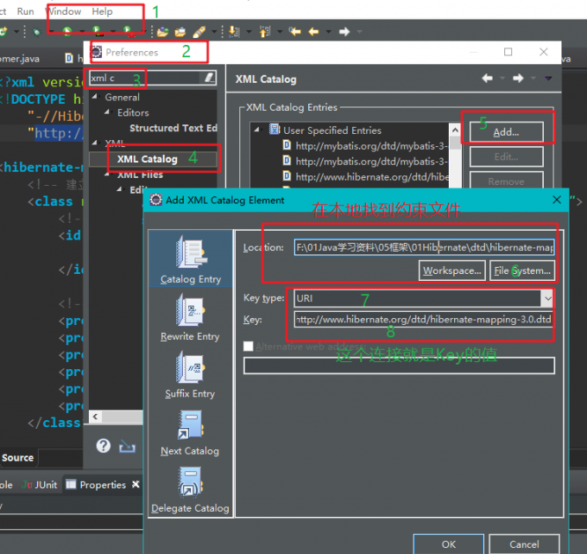587x554 pixels.
Task: Click the white Forward arrow toolbar icon
Action: point(344,32)
